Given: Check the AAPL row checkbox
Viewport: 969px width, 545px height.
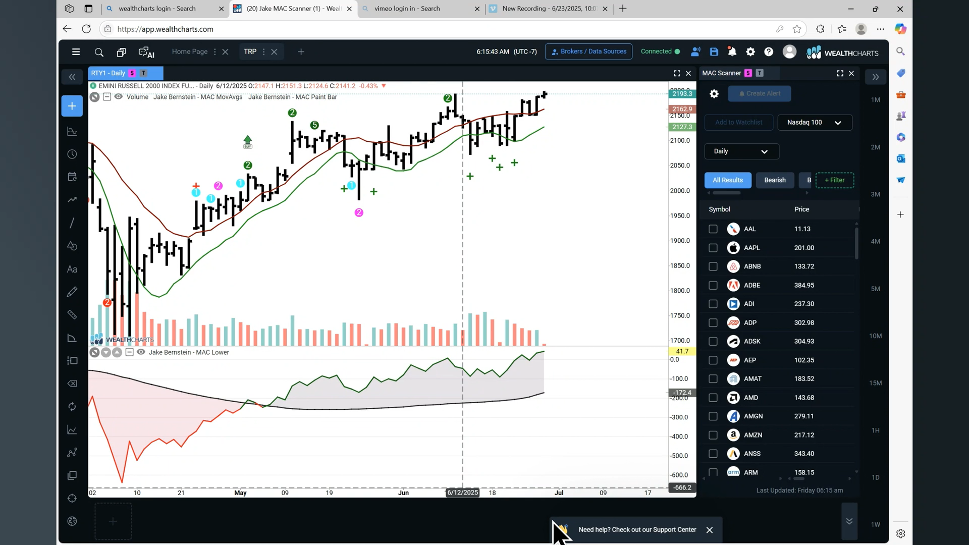Looking at the screenshot, I should [713, 248].
